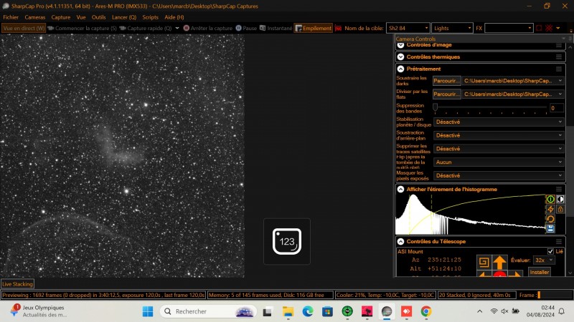Image resolution: width=574 pixels, height=322 pixels.
Task: Open the Évaluer rate dropdown showing 32x
Action: pos(544,260)
